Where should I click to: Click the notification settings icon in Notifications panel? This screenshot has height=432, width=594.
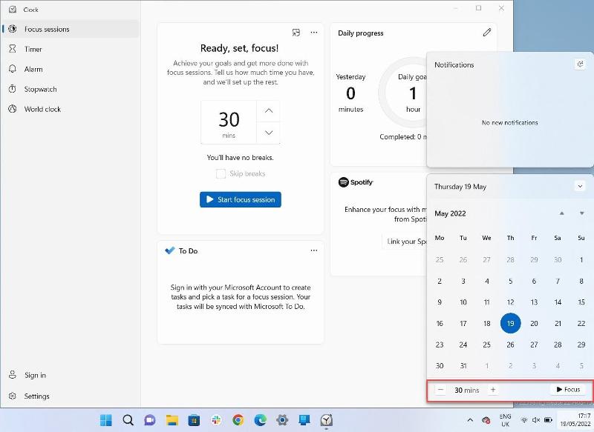(x=580, y=64)
